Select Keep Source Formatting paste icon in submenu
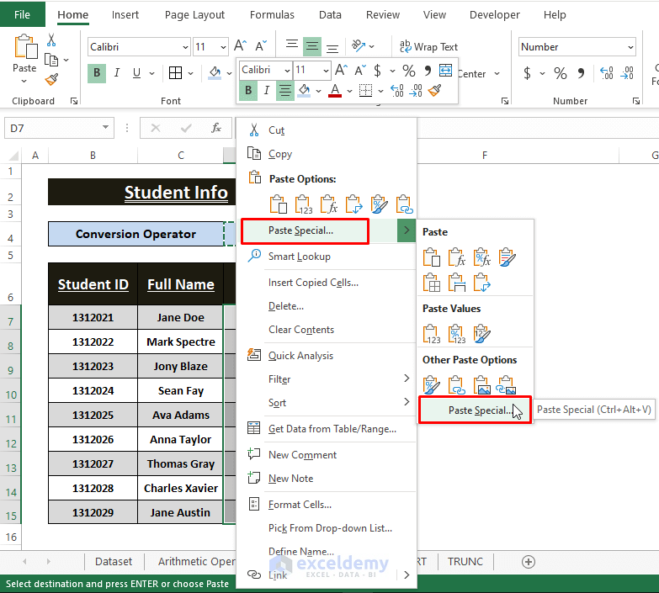Screen dimensions: 659x593 pos(506,257)
